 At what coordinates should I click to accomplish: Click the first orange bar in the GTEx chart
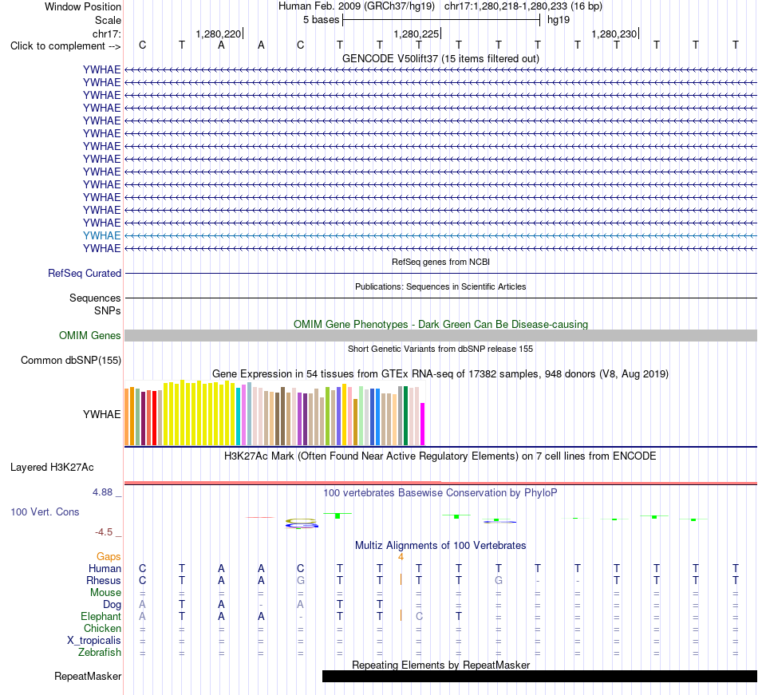coord(127,417)
